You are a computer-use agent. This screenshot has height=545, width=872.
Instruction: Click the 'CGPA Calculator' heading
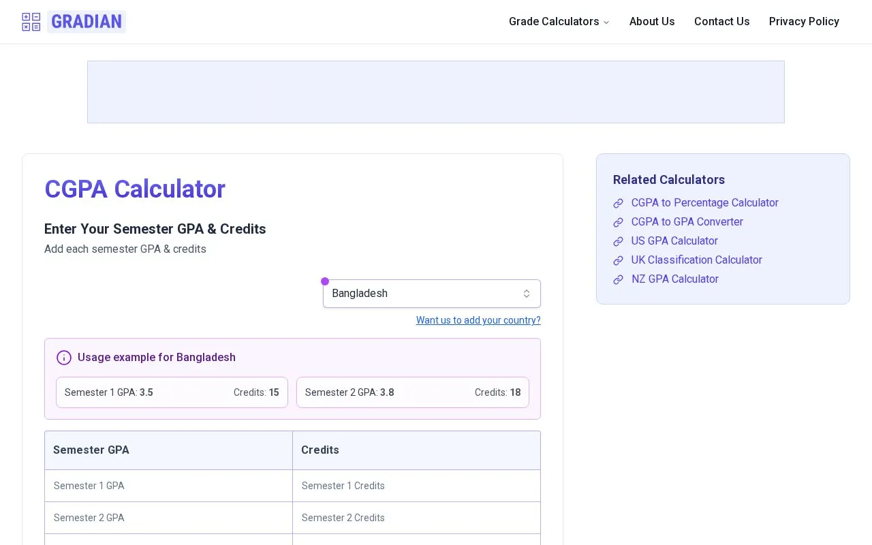(x=135, y=189)
